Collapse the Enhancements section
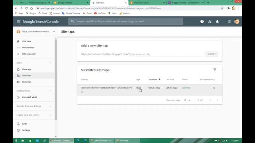This screenshot has height=143, width=255. 51,91
